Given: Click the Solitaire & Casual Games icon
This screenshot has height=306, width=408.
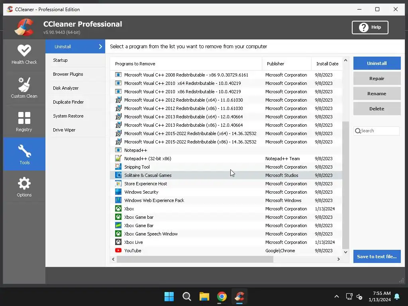Looking at the screenshot, I should [118, 175].
